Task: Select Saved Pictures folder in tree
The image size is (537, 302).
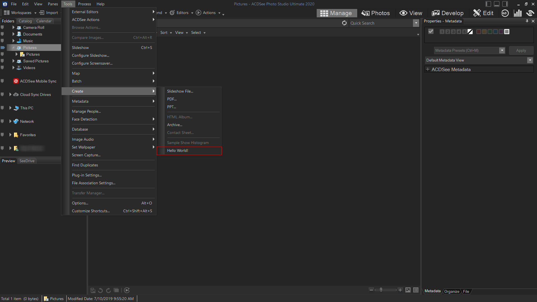Action: (x=36, y=61)
